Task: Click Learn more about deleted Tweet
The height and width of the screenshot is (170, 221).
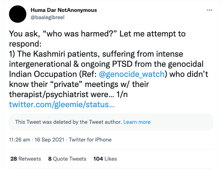Action: [x=137, y=122]
